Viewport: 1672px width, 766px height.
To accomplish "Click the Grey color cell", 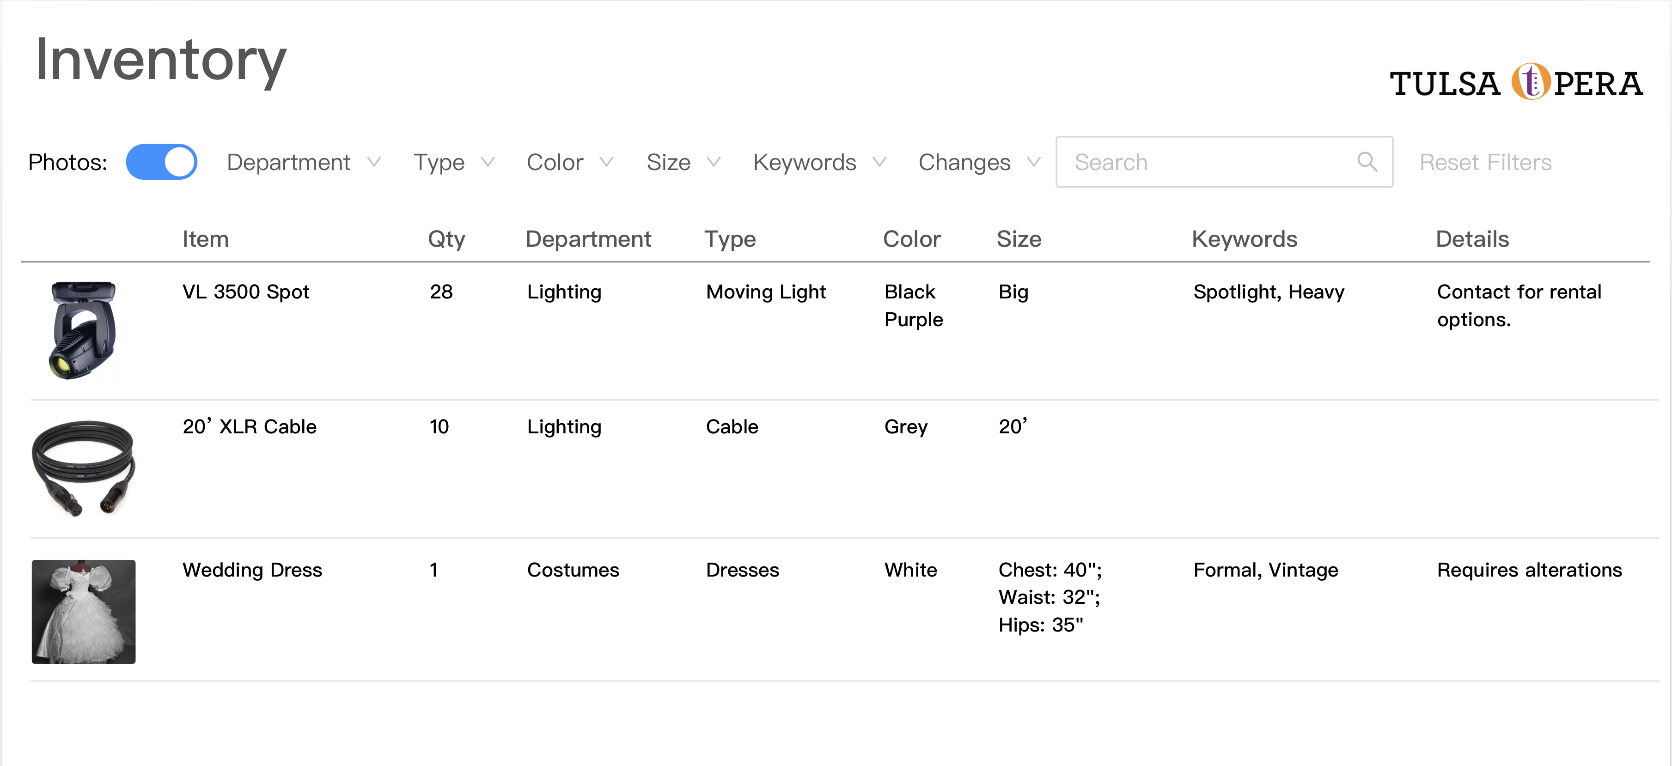I will (905, 427).
